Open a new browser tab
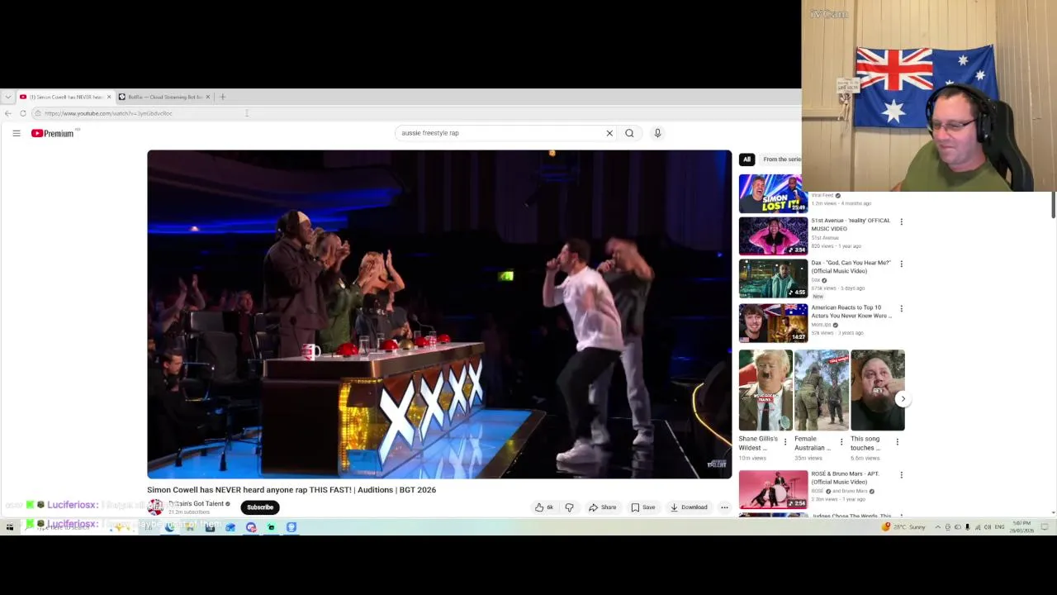1057x595 pixels. pyautogui.click(x=222, y=97)
